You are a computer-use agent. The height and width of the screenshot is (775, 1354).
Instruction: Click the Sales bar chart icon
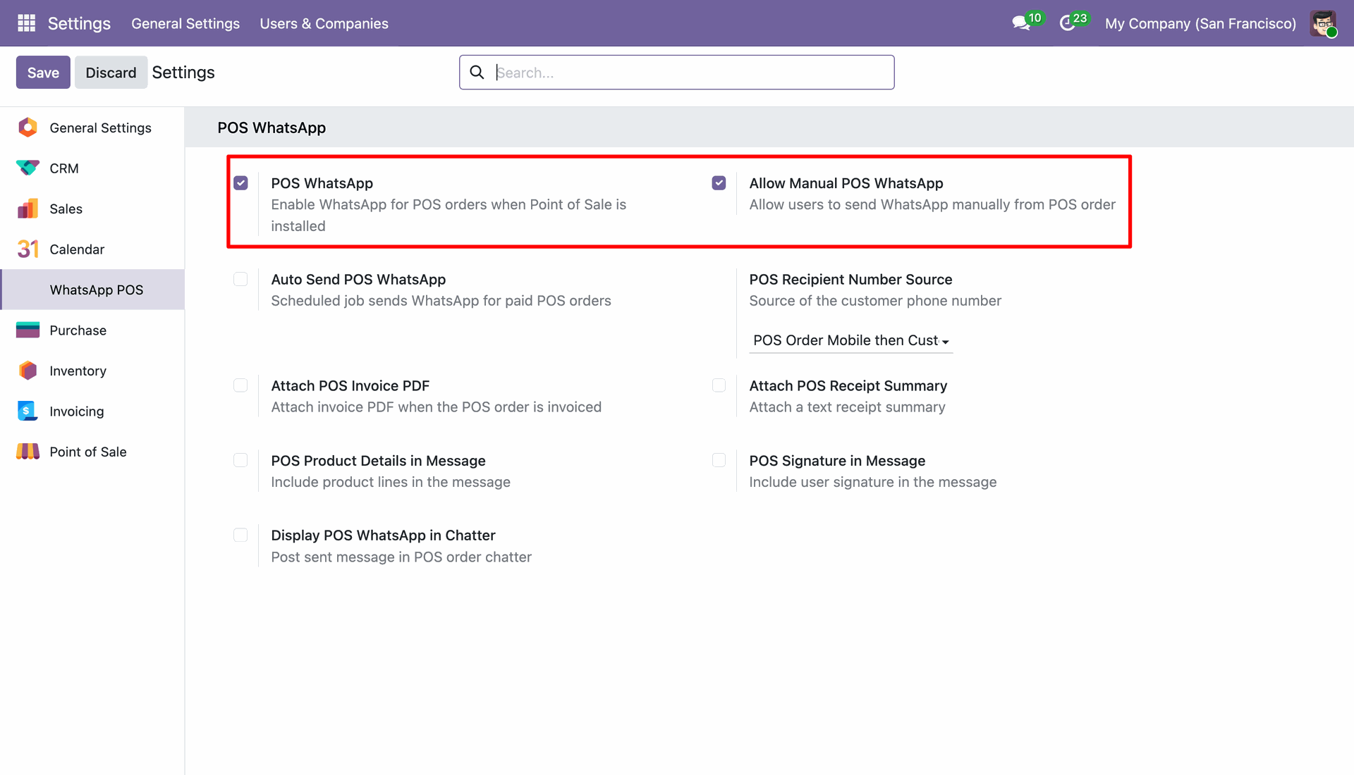28,209
